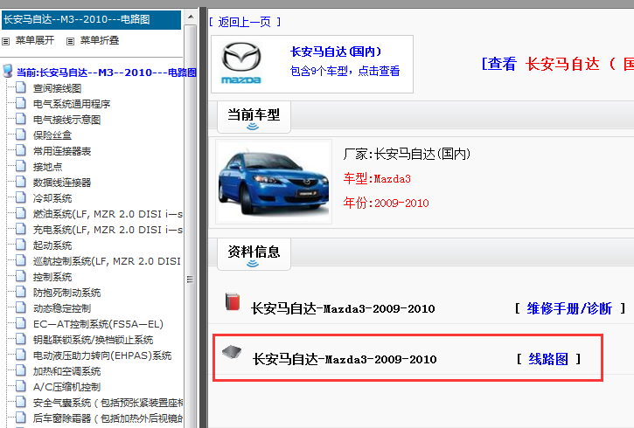The width and height of the screenshot is (634, 428).
Task: Click page icon beside 加热和空调系统
Action: click(x=21, y=371)
